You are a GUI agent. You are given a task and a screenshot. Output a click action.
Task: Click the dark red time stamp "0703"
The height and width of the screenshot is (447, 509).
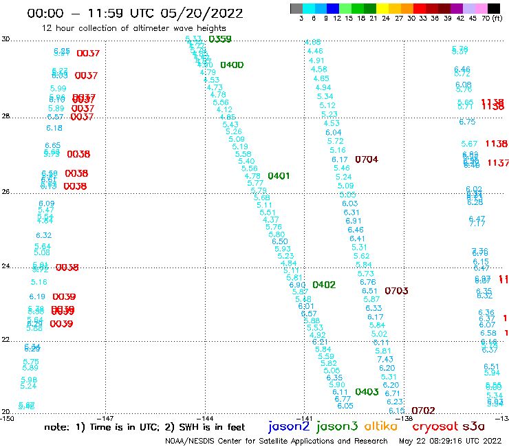coord(396,291)
